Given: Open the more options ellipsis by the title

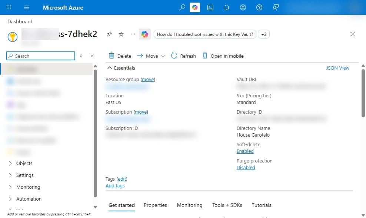Looking at the screenshot, I should 133,34.
